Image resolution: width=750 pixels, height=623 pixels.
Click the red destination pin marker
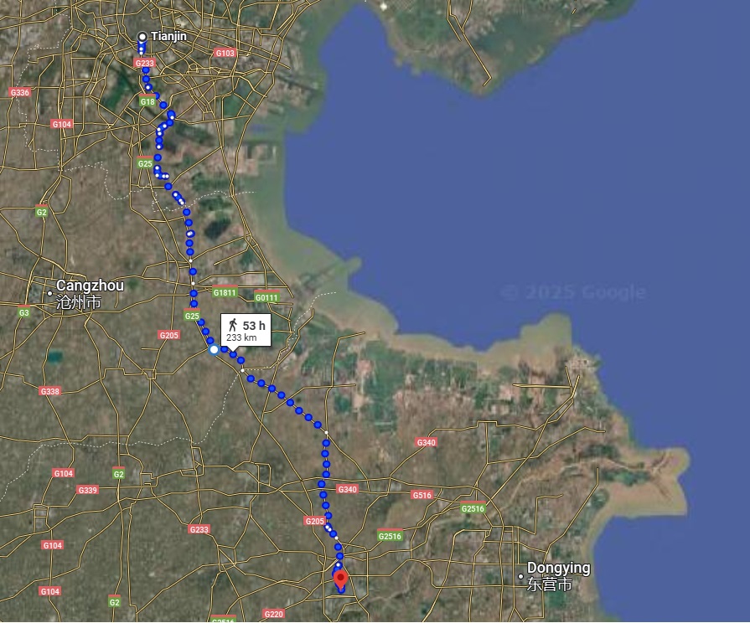[x=340, y=579]
